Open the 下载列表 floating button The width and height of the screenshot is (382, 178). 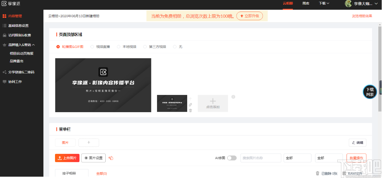370,92
